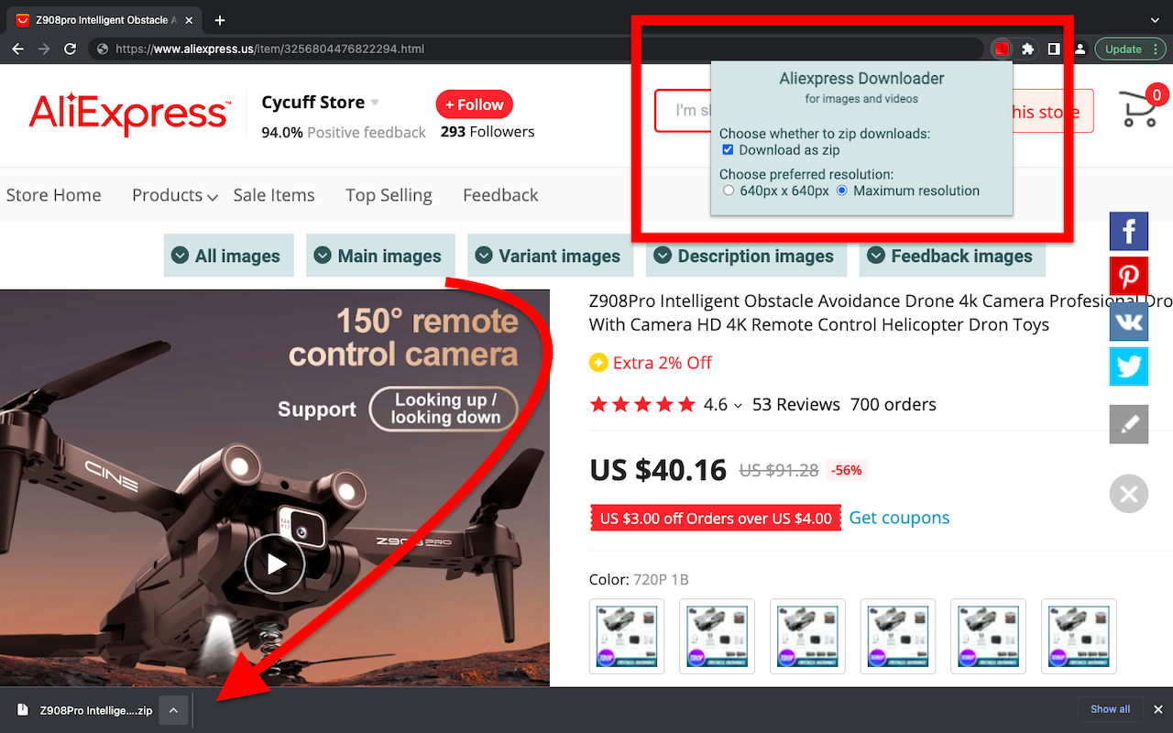The image size is (1173, 733).
Task: Open the Extensions puzzle icon
Action: [x=1028, y=49]
